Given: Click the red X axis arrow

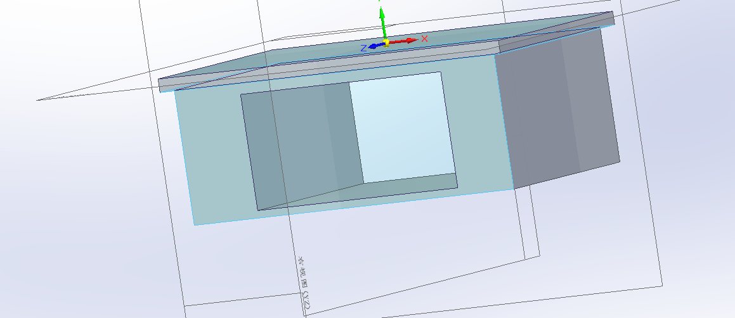Looking at the screenshot, I should pyautogui.click(x=403, y=41).
